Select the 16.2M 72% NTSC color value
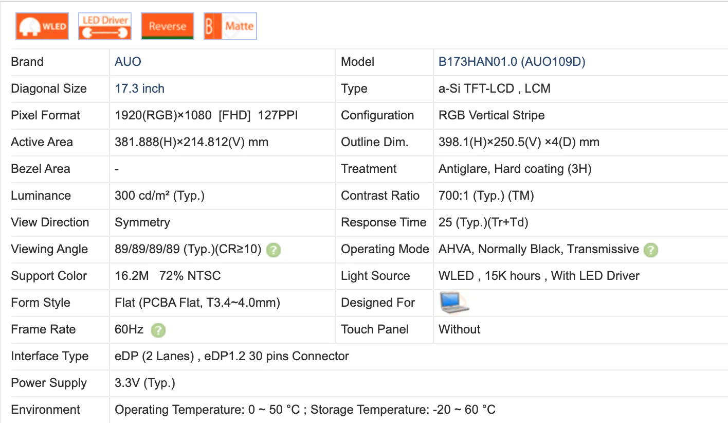This screenshot has height=423, width=728. point(168,276)
